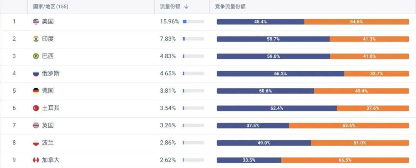Click the Poland flag icon
Image resolution: width=416 pixels, height=168 pixels.
pos(36,143)
